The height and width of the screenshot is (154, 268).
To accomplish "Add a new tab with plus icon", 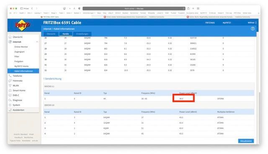I will 193,8.
